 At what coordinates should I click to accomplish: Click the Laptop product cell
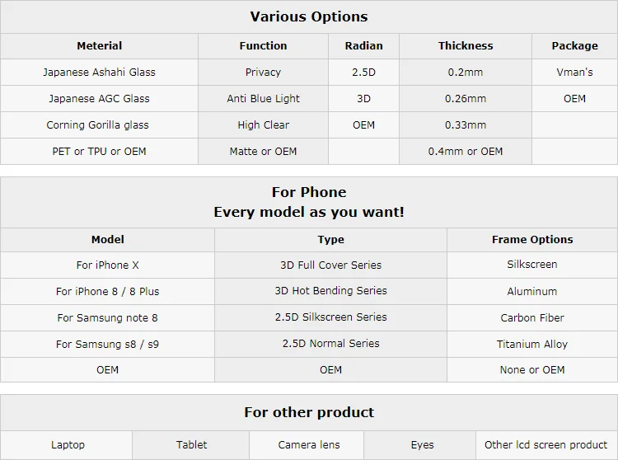pos(68,445)
